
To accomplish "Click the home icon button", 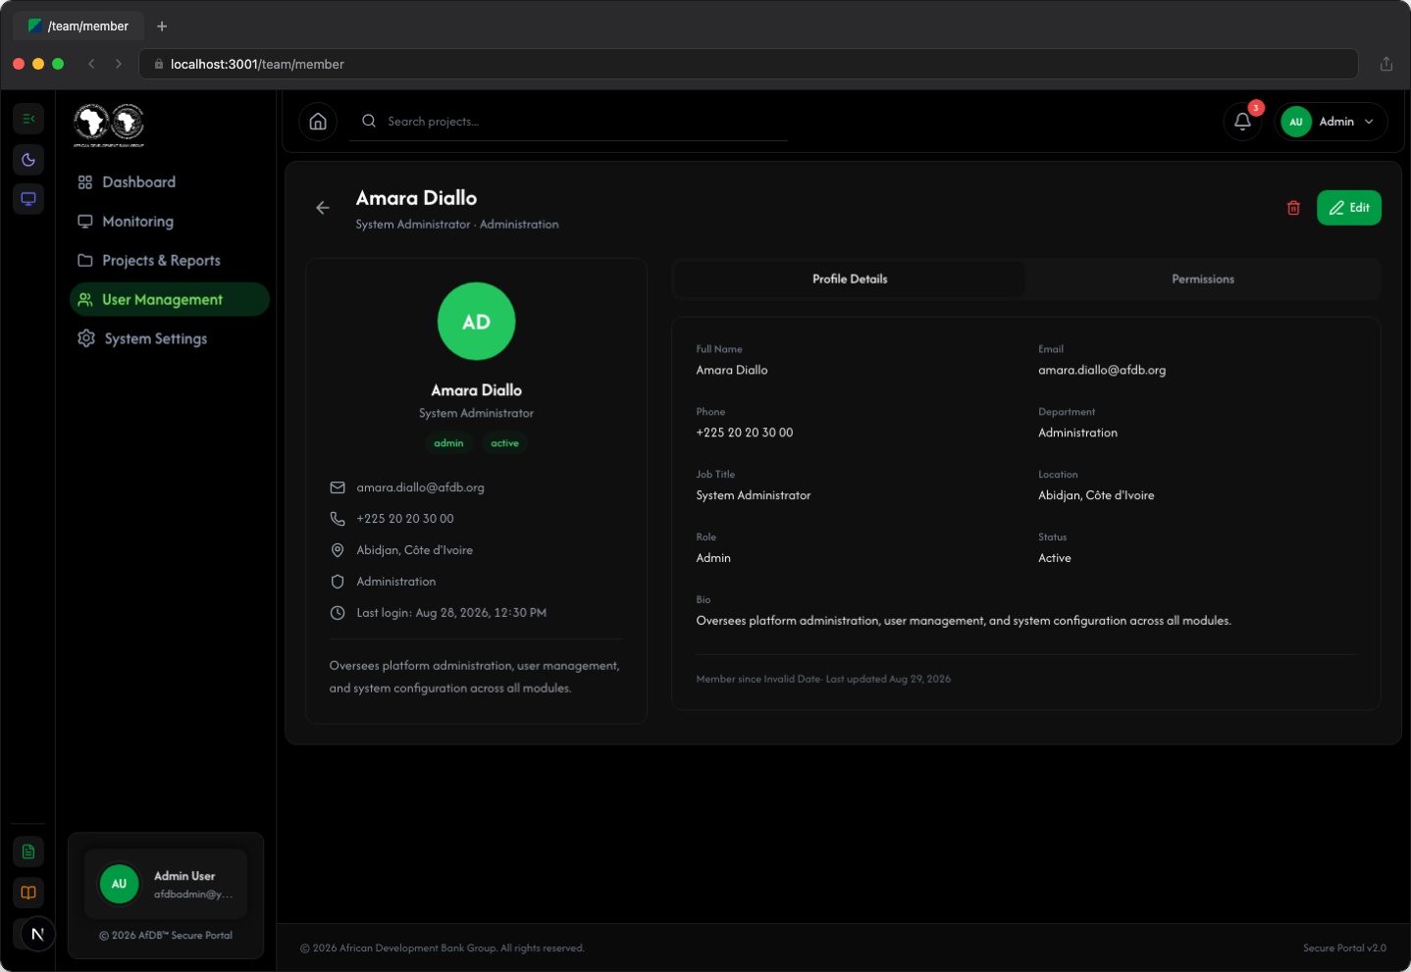I will tap(318, 122).
